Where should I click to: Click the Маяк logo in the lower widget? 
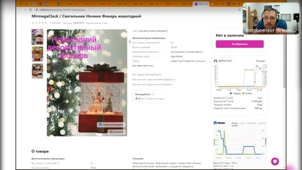click(x=219, y=123)
